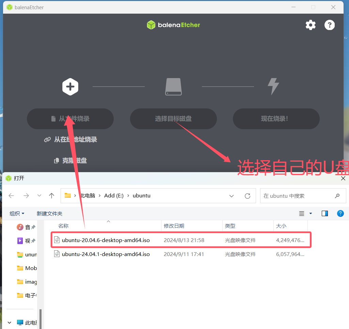Click the plus hexagon source icon
This screenshot has height=329, width=349.
point(70,87)
